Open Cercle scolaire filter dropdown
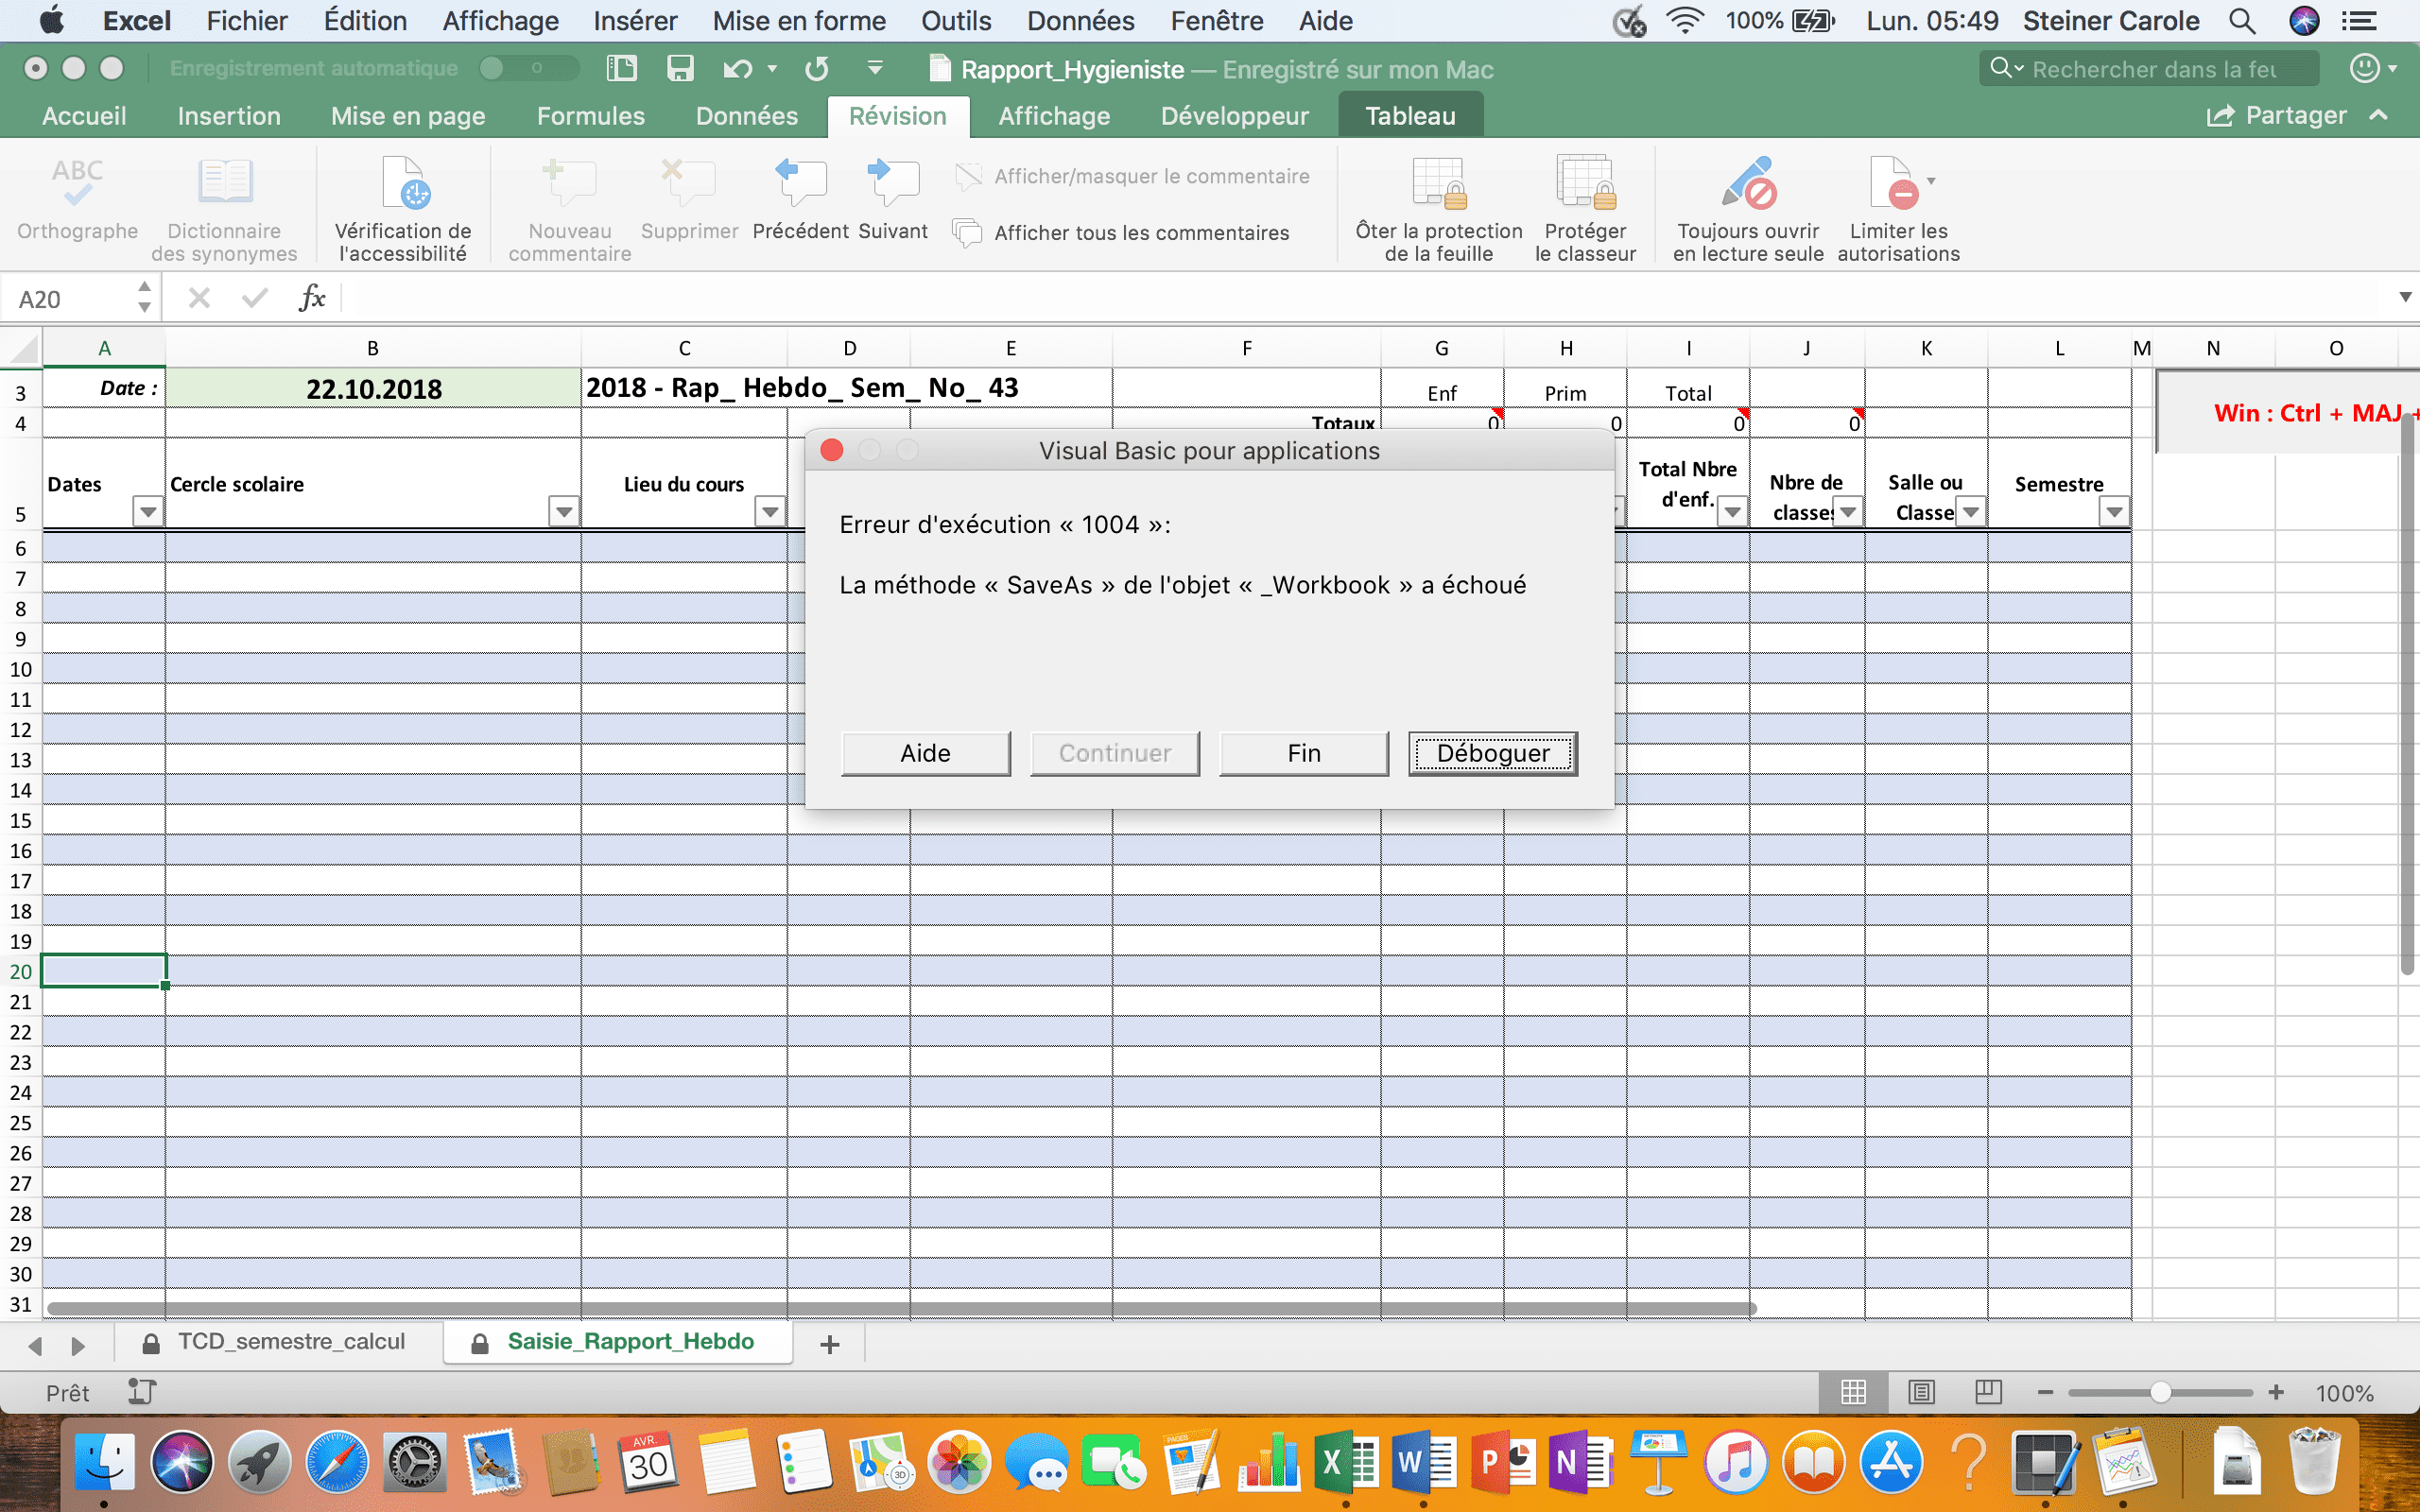 (x=564, y=512)
